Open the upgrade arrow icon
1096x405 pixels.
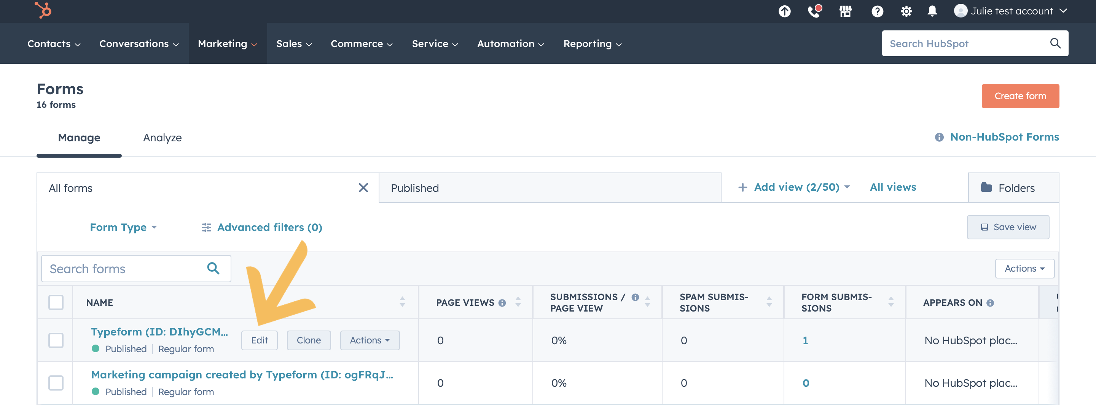click(x=785, y=11)
